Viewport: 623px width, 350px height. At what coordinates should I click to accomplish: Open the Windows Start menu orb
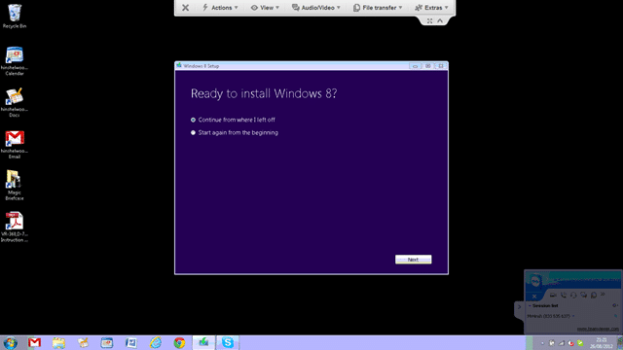click(11, 342)
